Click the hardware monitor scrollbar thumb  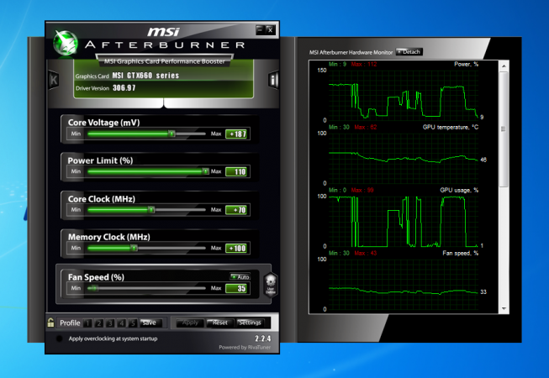[504, 129]
